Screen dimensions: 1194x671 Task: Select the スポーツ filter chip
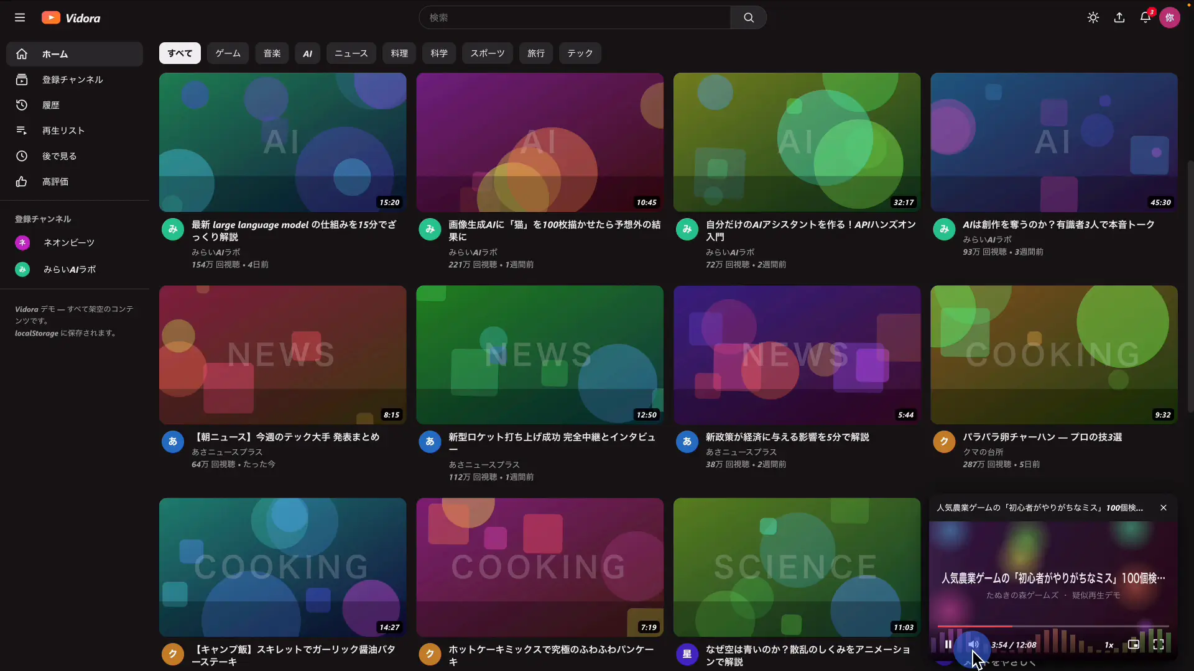(488, 53)
